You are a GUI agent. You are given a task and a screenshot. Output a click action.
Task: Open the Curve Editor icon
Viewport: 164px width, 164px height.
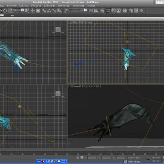(113, 10)
